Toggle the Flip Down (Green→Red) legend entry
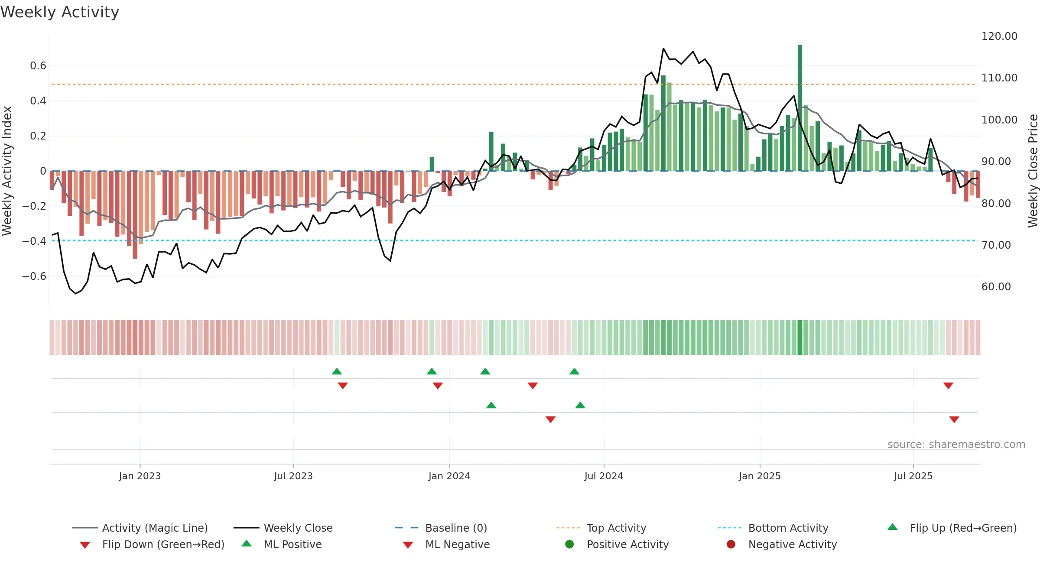Viewport: 1040px width, 585px height. [x=152, y=544]
